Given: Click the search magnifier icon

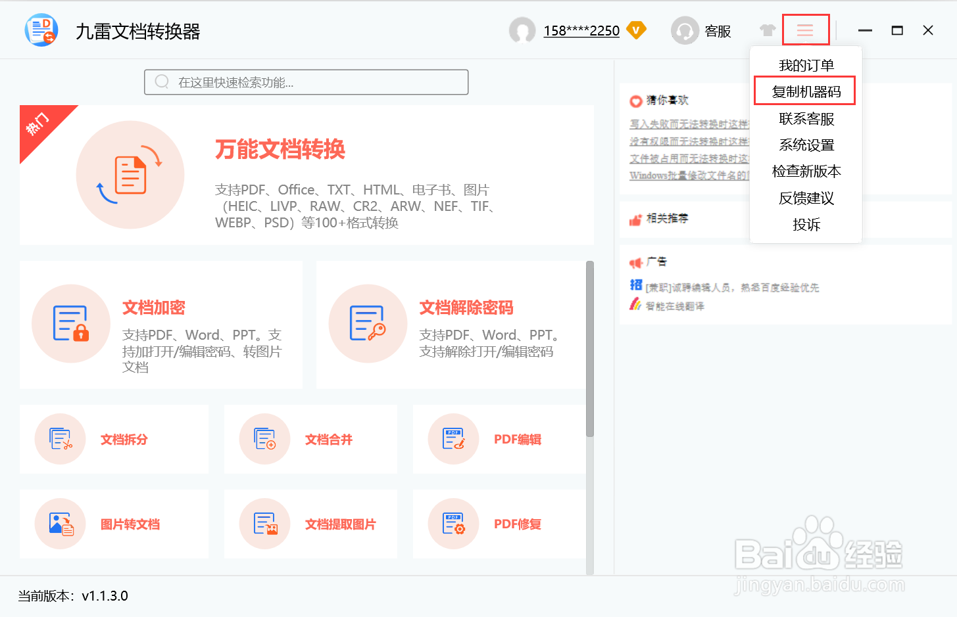Looking at the screenshot, I should (162, 81).
